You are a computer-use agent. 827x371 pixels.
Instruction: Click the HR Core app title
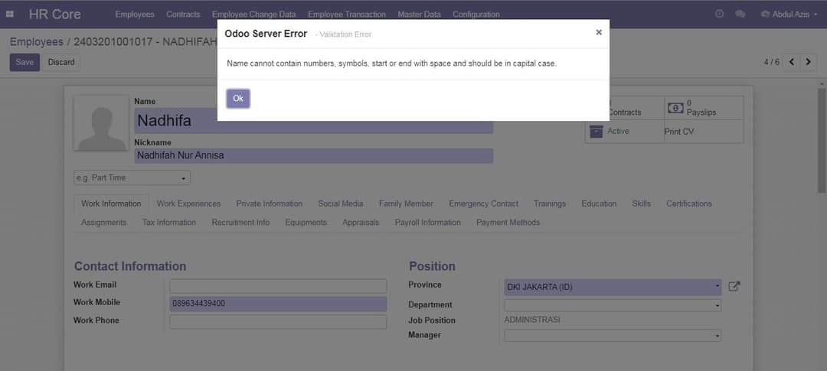(55, 15)
